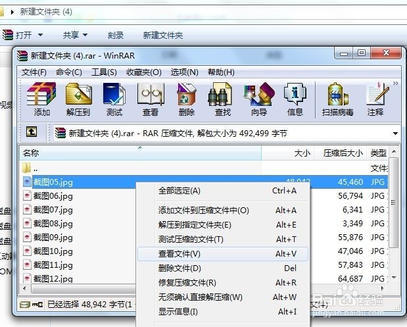
Task: Click the JPG file icon of 截图06.jpg
Action: [27, 195]
